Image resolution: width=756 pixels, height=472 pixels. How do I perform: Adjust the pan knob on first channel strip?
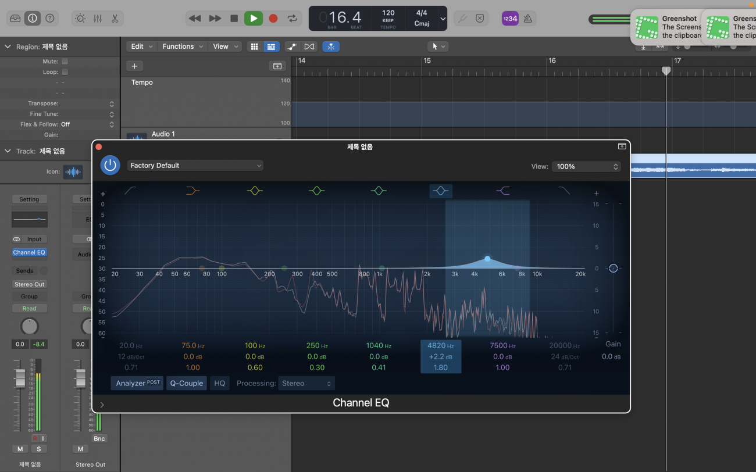click(29, 326)
